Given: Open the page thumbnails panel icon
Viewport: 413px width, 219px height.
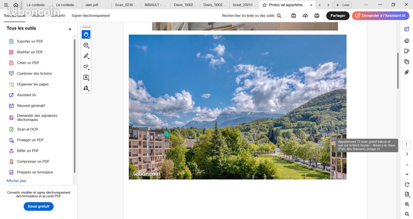Looking at the screenshot, I should coord(407,62).
